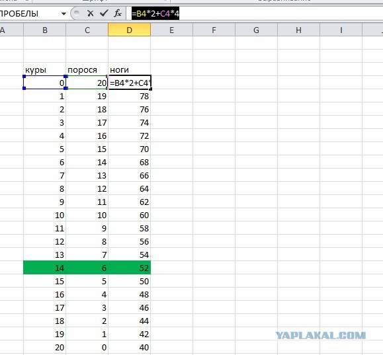Click green highlighted cell with 52
This screenshot has width=383, height=355.
(130, 268)
